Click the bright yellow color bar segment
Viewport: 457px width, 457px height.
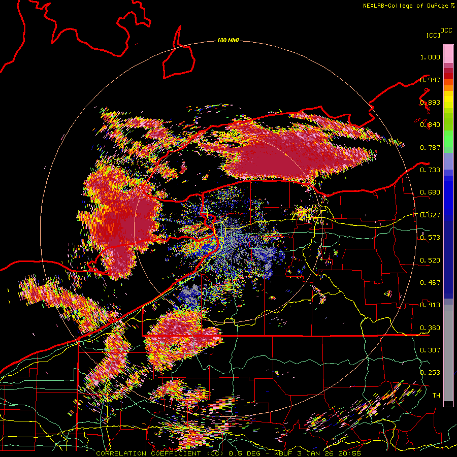(x=448, y=100)
